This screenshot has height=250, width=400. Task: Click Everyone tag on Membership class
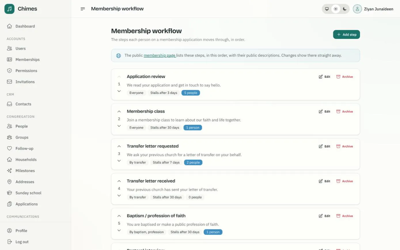(x=137, y=128)
